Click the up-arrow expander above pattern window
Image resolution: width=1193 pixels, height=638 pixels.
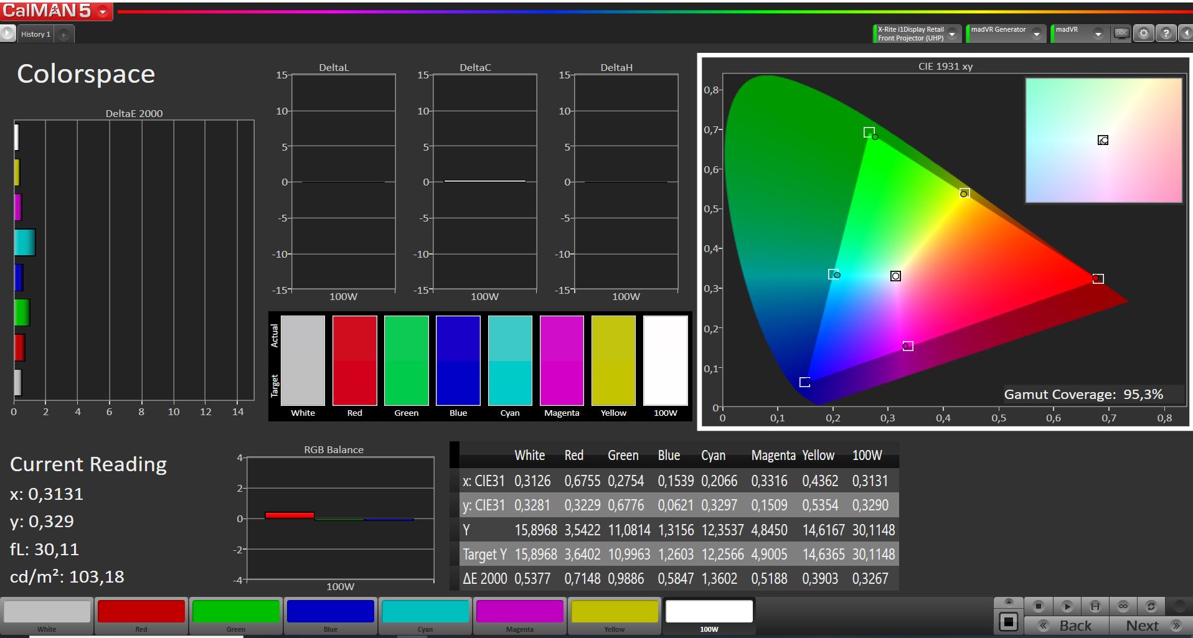pos(1009,602)
